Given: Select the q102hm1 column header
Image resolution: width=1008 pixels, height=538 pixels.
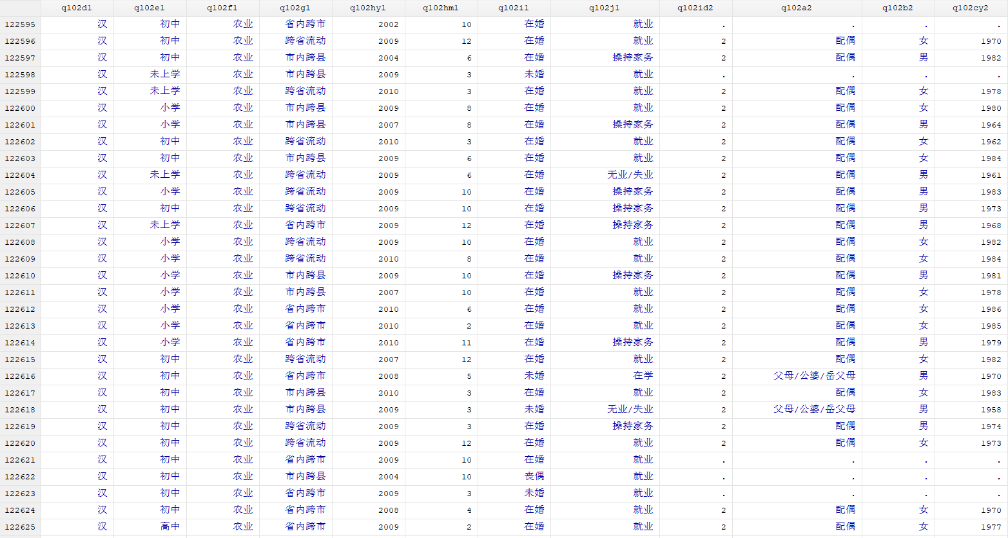Looking at the screenshot, I should coord(441,8).
